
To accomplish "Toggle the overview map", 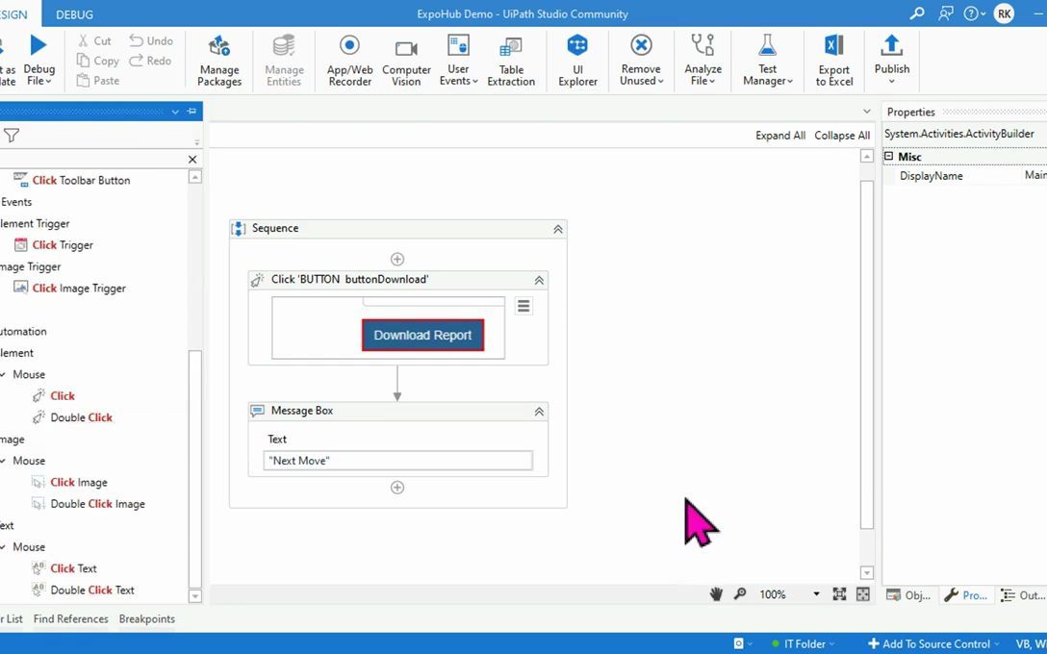I will click(862, 594).
